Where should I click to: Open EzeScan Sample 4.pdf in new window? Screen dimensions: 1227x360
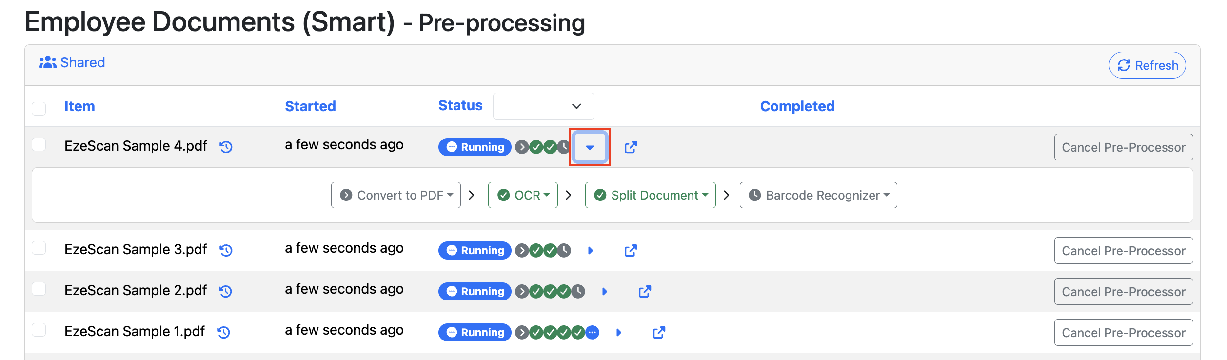(631, 147)
